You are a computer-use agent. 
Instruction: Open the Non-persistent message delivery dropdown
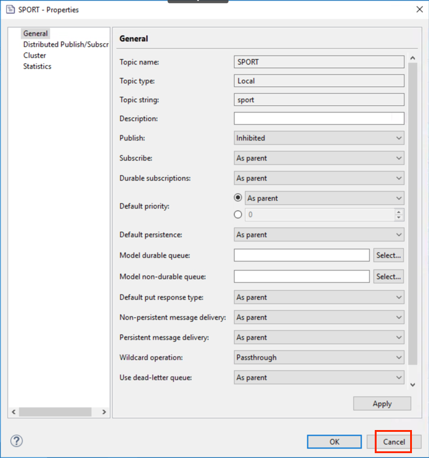click(319, 317)
